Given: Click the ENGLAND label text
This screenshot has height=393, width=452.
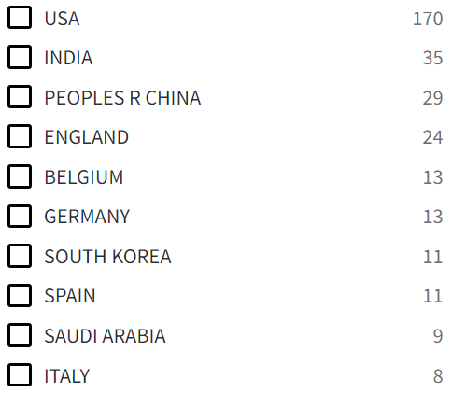Looking at the screenshot, I should coord(87,137).
